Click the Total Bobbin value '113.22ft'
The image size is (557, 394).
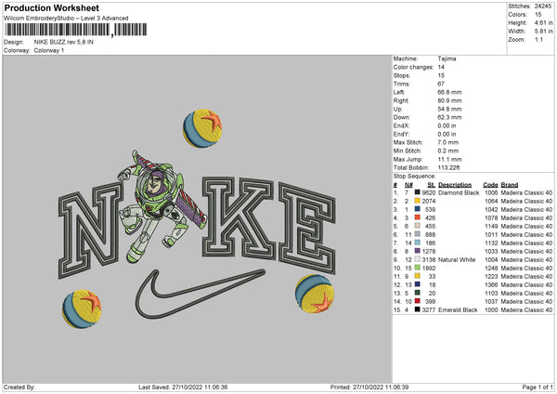pyautogui.click(x=448, y=167)
